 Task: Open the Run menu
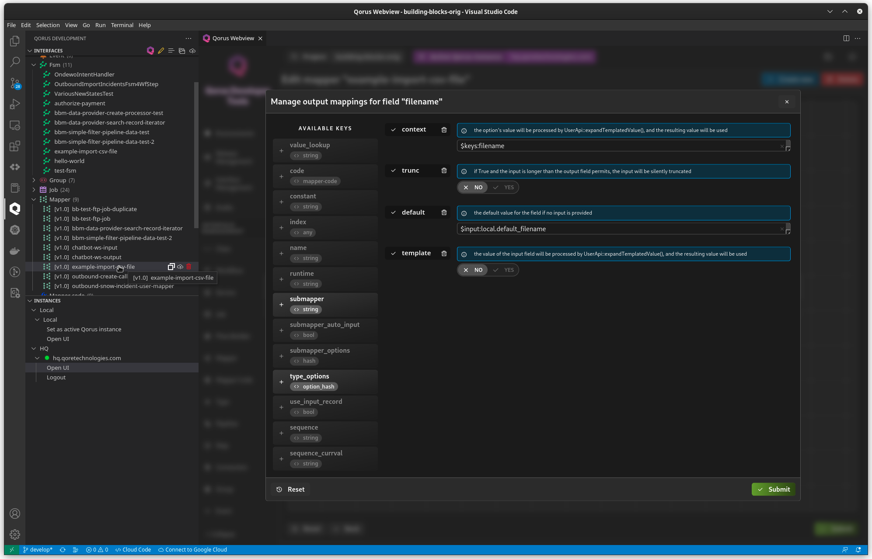[100, 25]
